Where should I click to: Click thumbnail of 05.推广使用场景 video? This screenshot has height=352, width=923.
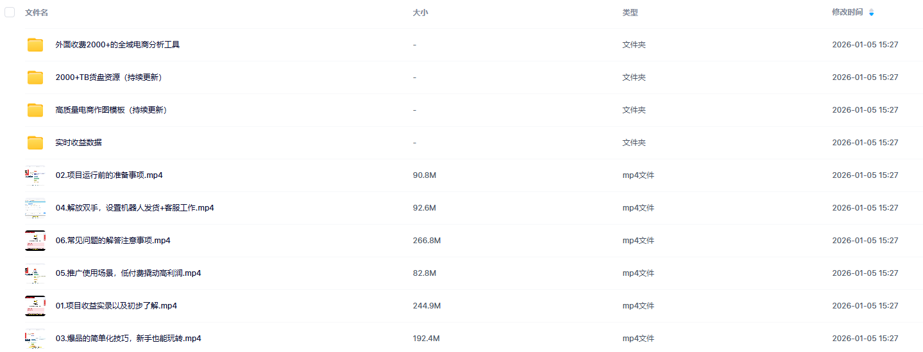35,273
